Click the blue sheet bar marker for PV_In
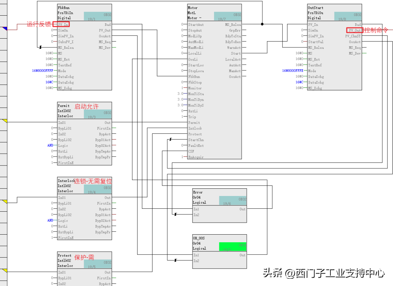The height and width of the screenshot is (286, 393). click(x=5, y=28)
